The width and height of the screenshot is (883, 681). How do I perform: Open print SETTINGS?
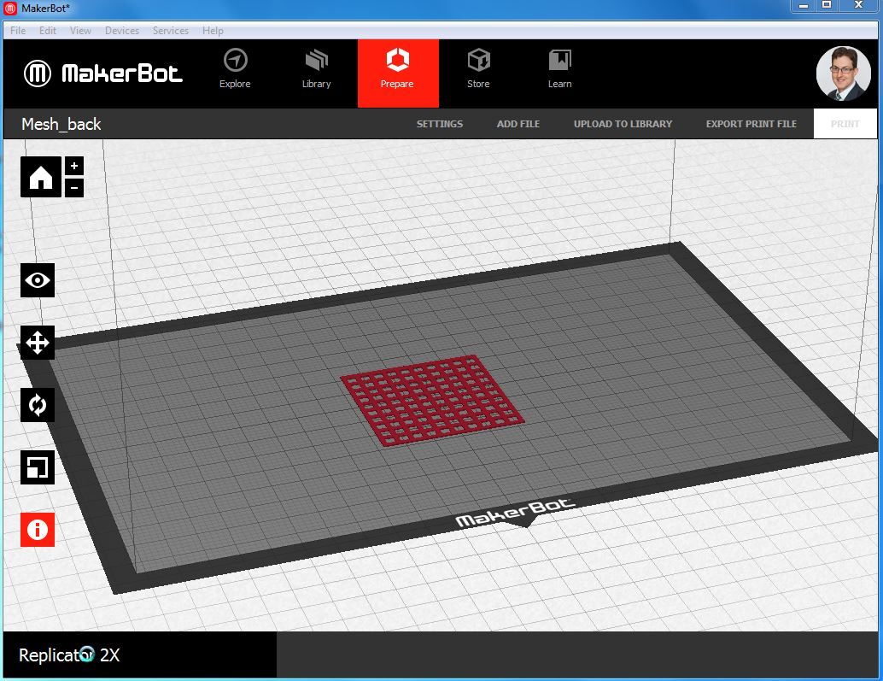(x=439, y=123)
